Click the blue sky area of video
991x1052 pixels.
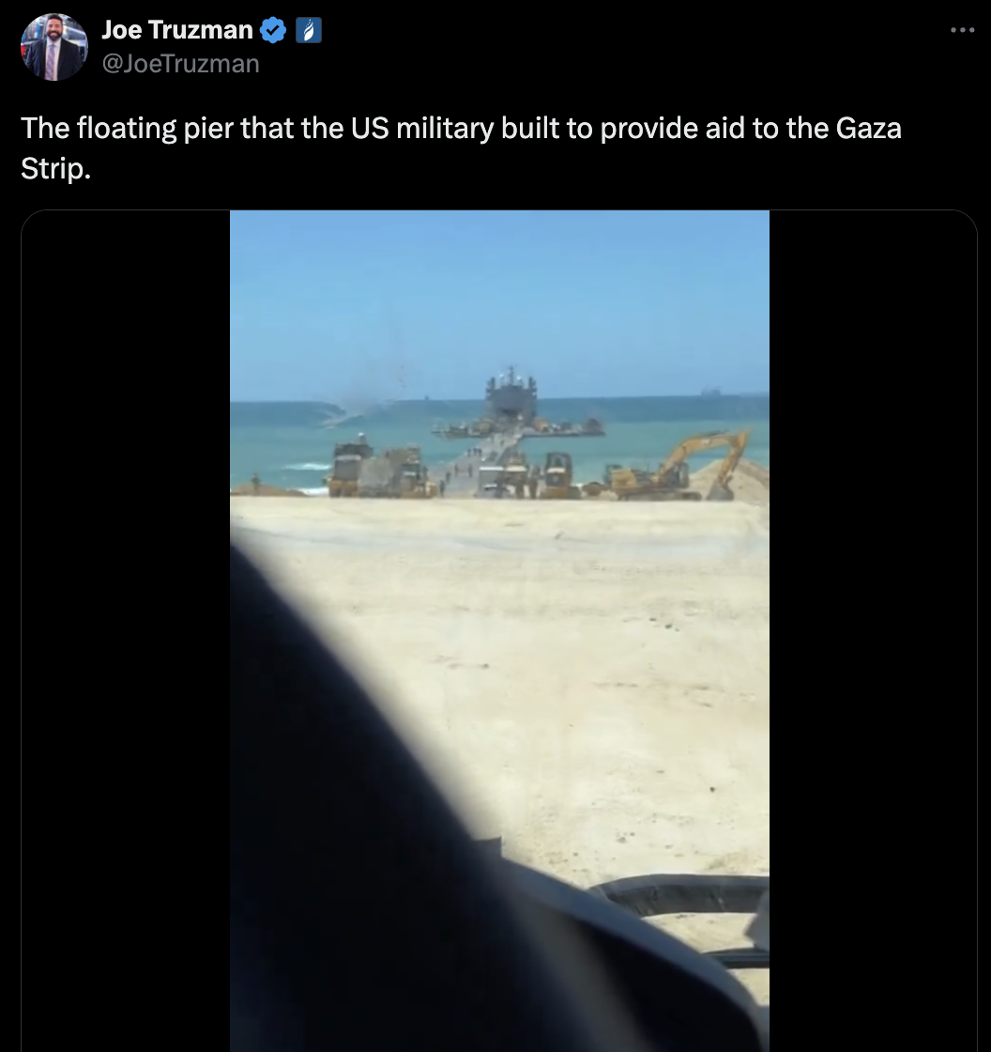pos(499,302)
